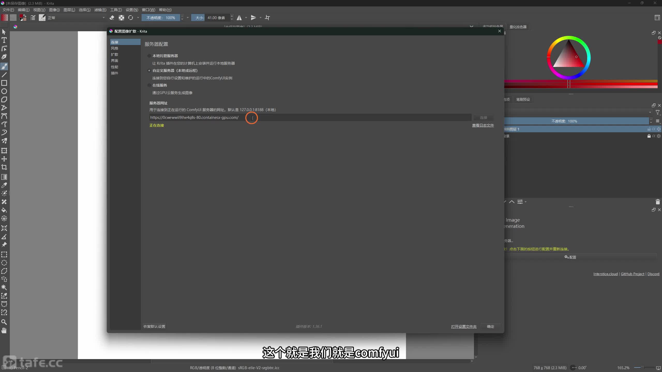Toggle lock on the background layer
The image size is (662, 372).
click(x=649, y=136)
